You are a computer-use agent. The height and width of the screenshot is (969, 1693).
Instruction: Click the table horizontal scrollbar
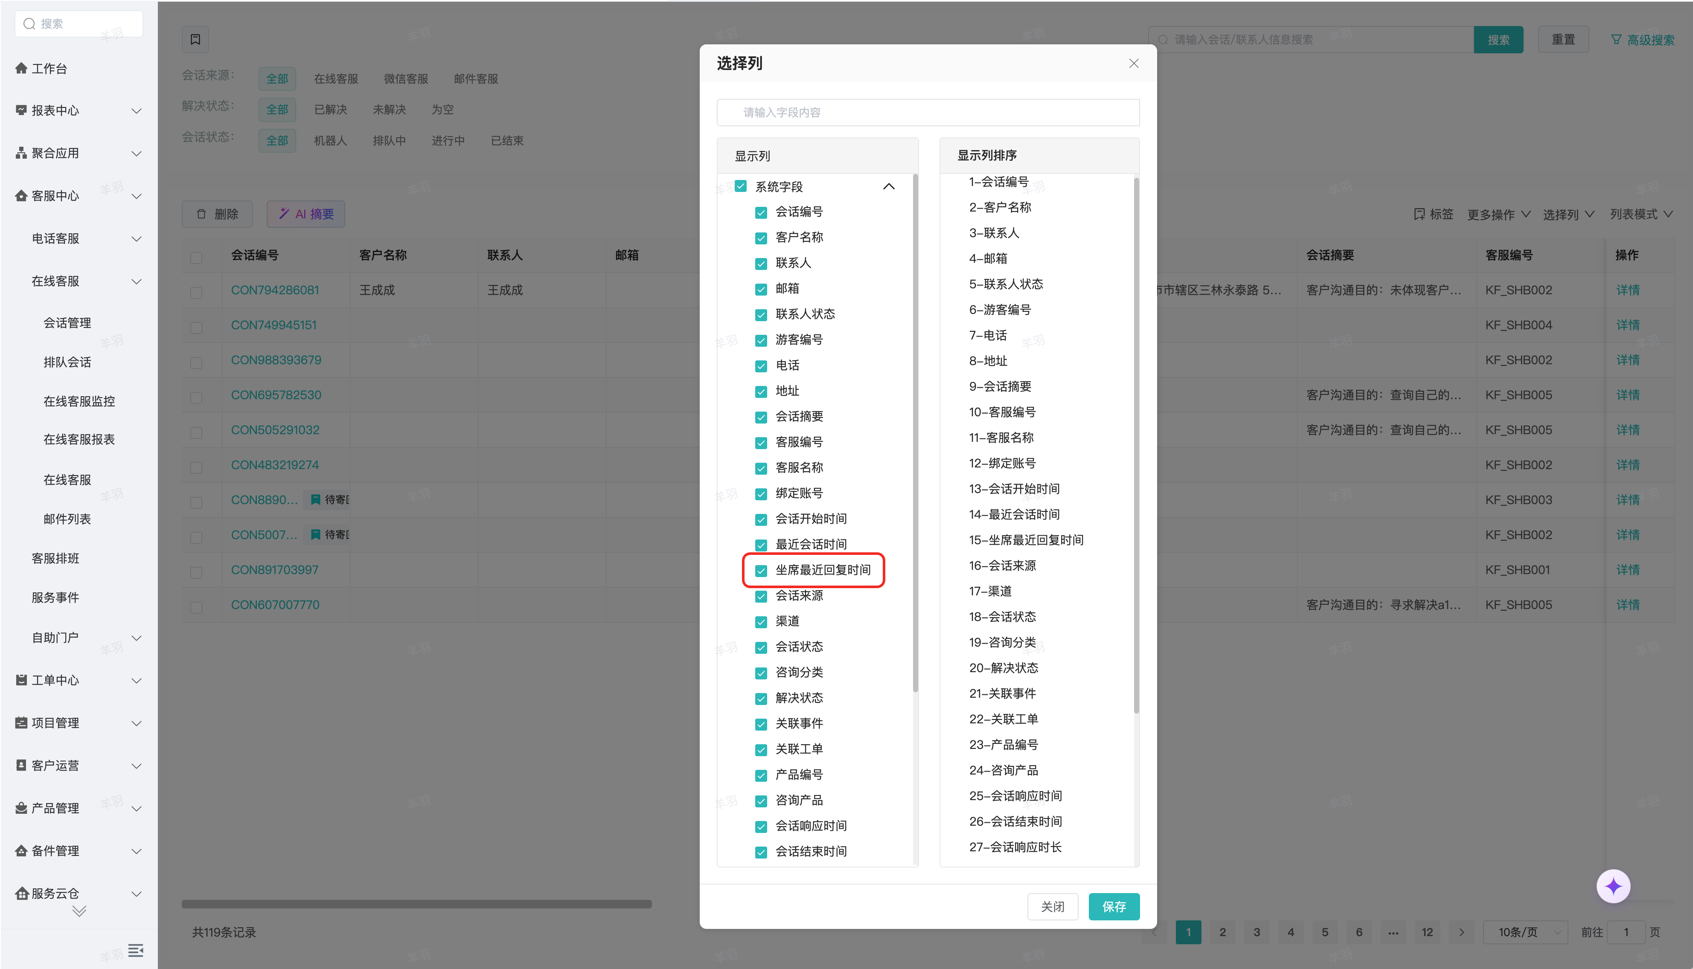[x=417, y=905]
